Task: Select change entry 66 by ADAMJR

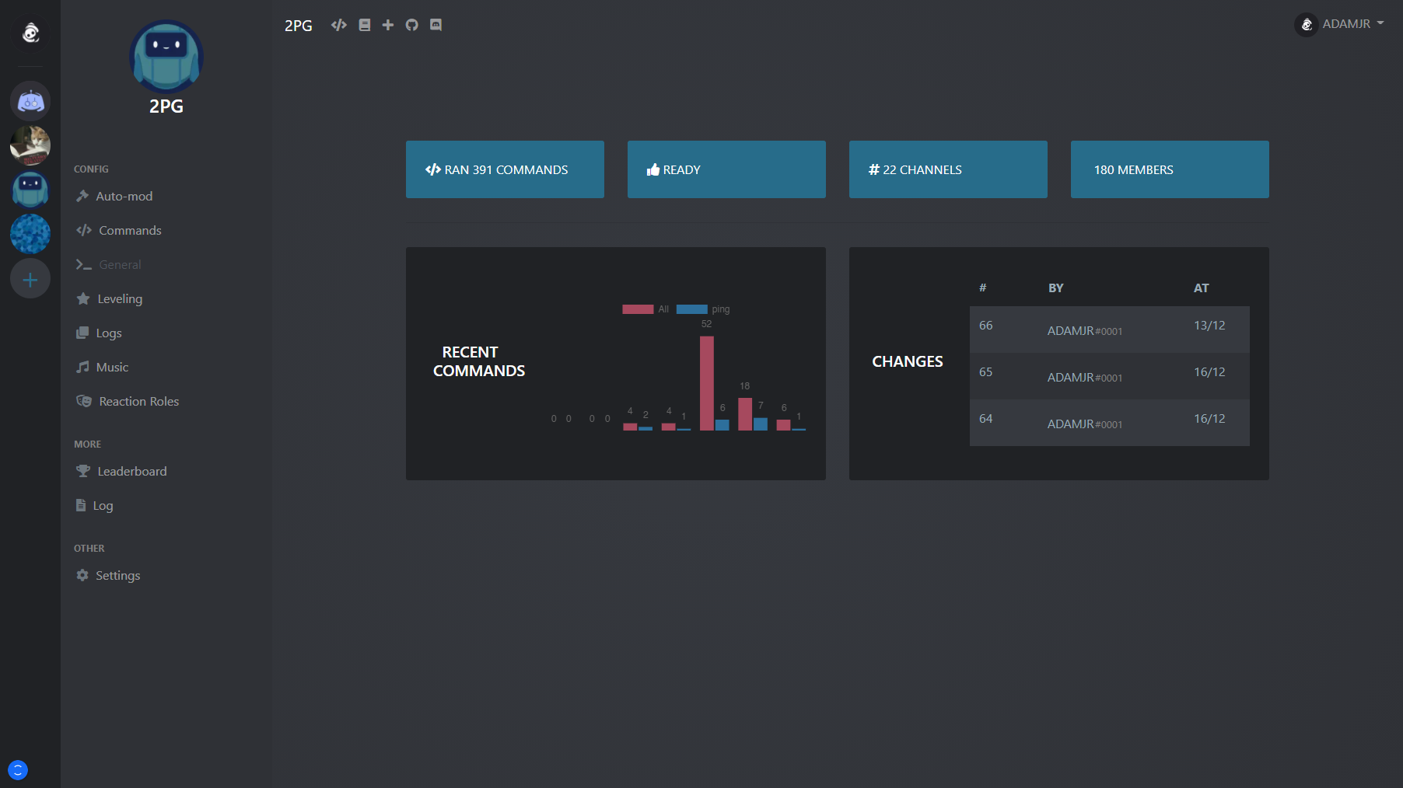Action: (x=1109, y=329)
